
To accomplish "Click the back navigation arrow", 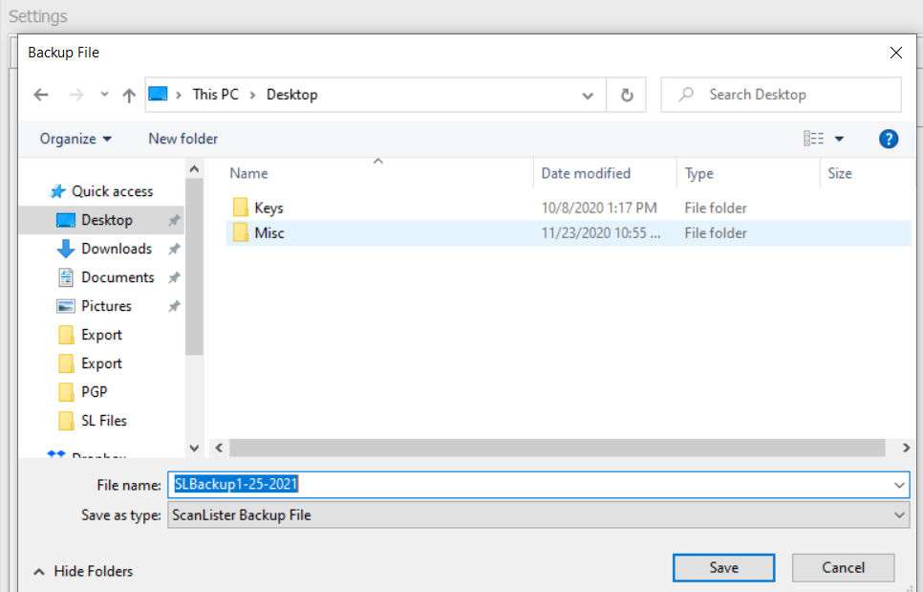I will (x=40, y=94).
